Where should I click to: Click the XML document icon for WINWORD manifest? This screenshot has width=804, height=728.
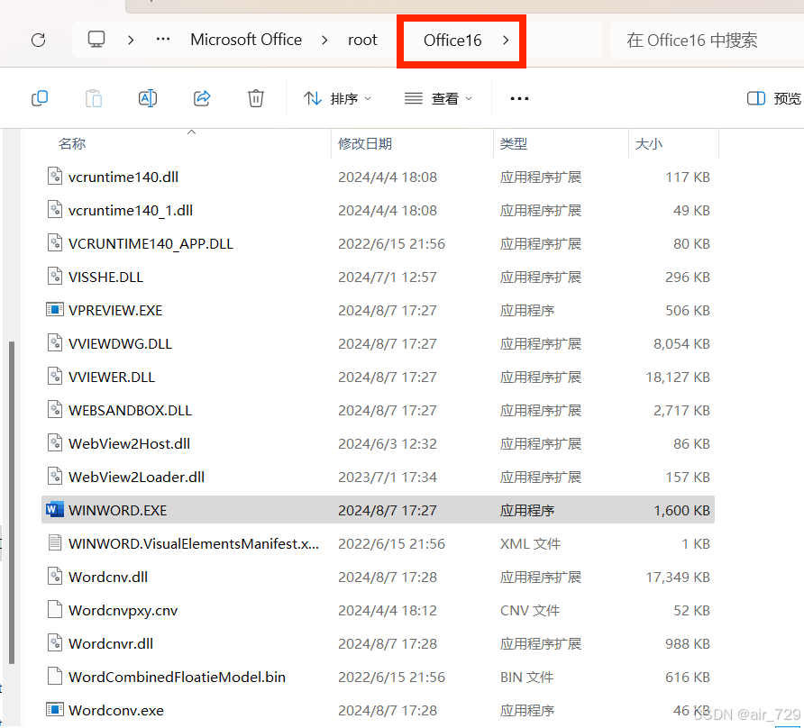click(x=55, y=542)
